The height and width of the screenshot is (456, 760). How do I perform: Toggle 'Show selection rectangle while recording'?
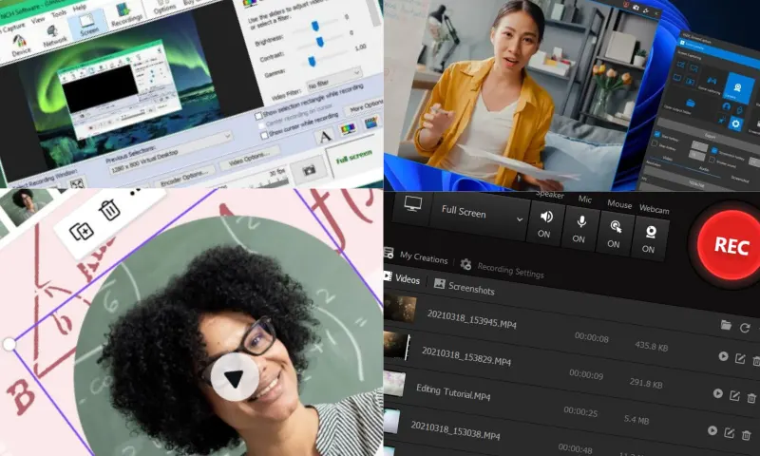258,116
